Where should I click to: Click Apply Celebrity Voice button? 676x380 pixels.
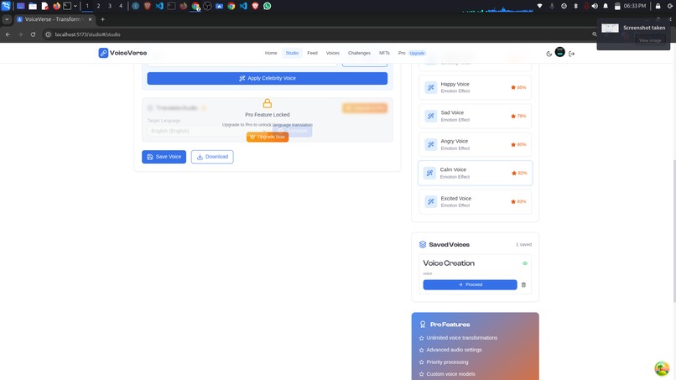(x=267, y=78)
